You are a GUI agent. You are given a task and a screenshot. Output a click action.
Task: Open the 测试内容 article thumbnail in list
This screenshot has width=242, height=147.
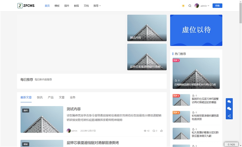click(x=42, y=119)
